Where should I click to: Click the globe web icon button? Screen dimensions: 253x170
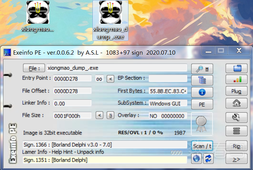point(196,159)
